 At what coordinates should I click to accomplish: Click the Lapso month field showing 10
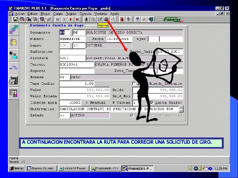click(x=79, y=45)
